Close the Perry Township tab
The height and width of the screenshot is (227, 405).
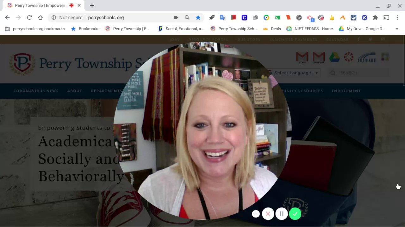[x=79, y=5]
